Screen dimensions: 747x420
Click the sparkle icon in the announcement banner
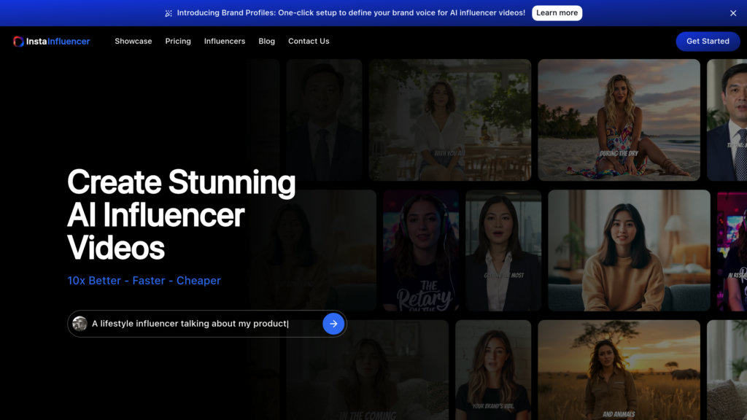[169, 13]
